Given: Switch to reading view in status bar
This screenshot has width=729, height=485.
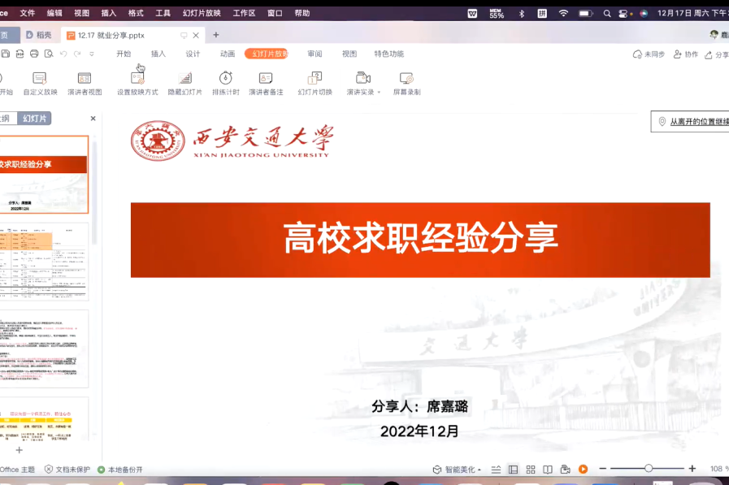Looking at the screenshot, I should click(548, 470).
